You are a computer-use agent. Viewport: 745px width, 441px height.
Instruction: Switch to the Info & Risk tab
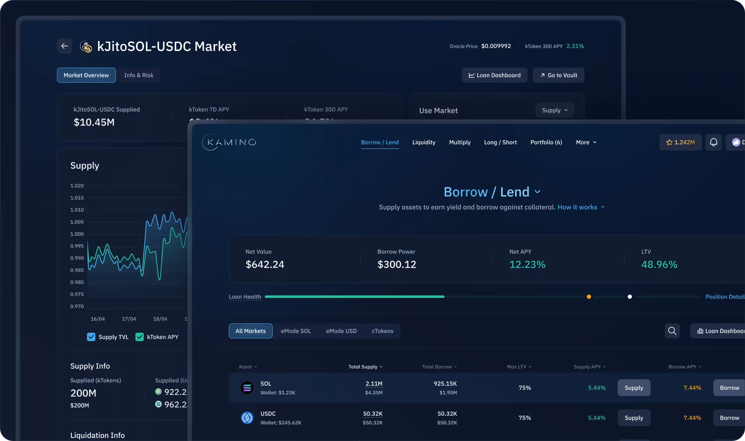(x=139, y=75)
